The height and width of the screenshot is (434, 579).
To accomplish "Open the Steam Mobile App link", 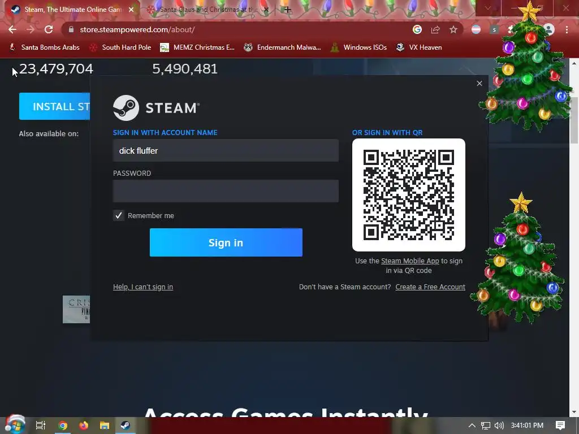I will (x=410, y=261).
